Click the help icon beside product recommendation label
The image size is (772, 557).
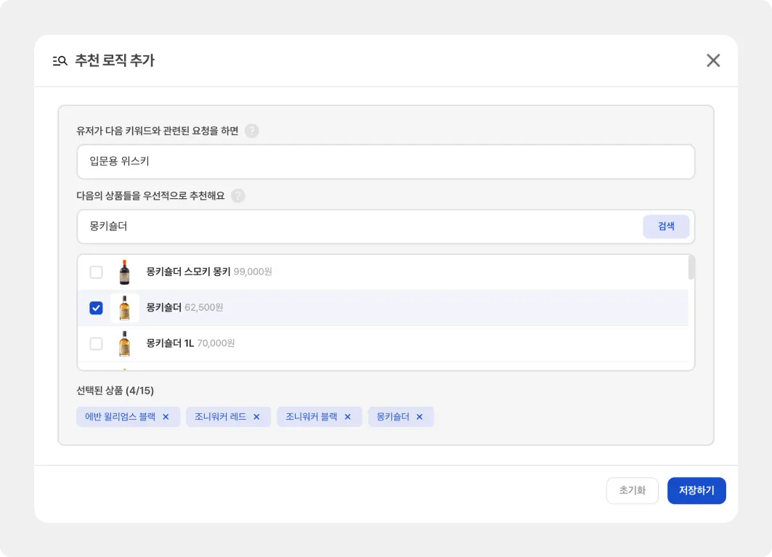point(237,196)
